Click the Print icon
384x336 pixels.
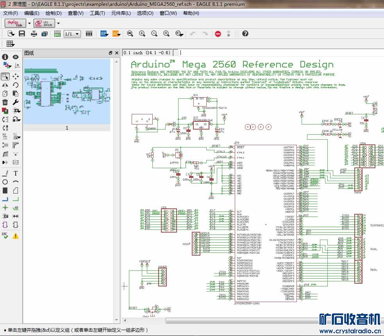click(34, 34)
